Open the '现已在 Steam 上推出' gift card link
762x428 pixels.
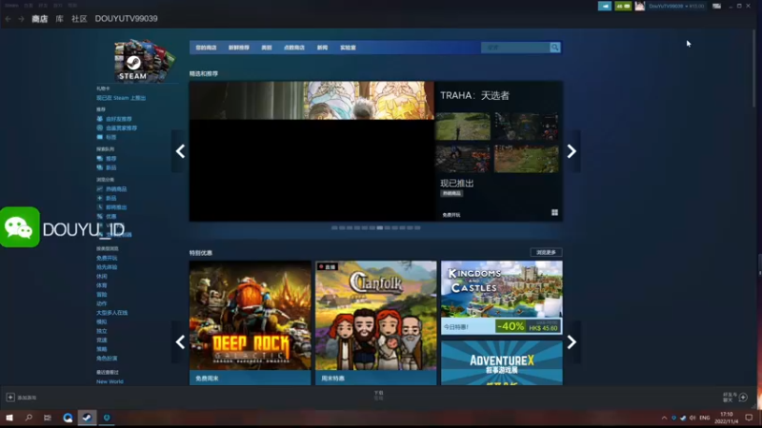tap(121, 98)
